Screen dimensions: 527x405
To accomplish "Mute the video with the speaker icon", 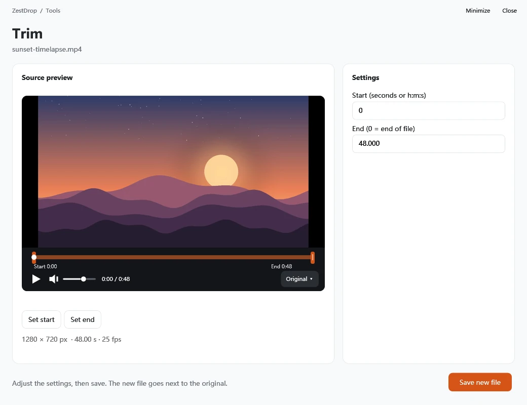I will click(53, 279).
